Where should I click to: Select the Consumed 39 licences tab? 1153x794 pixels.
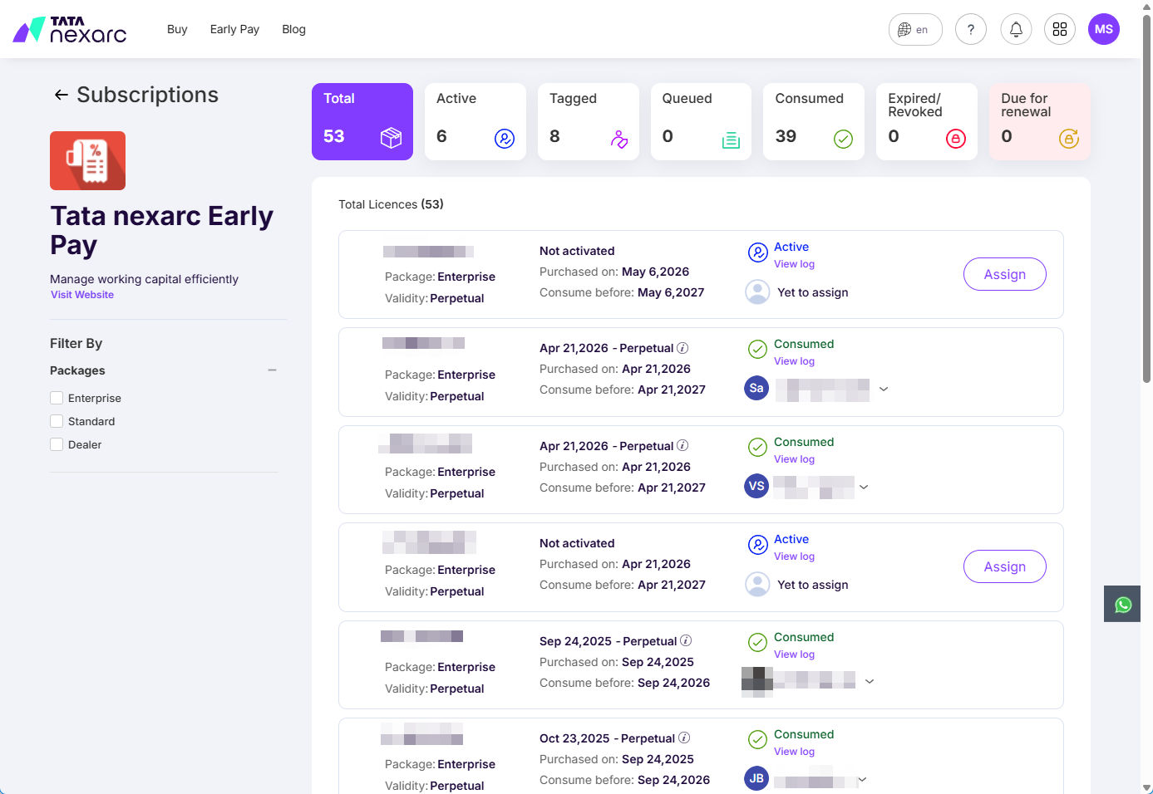814,121
